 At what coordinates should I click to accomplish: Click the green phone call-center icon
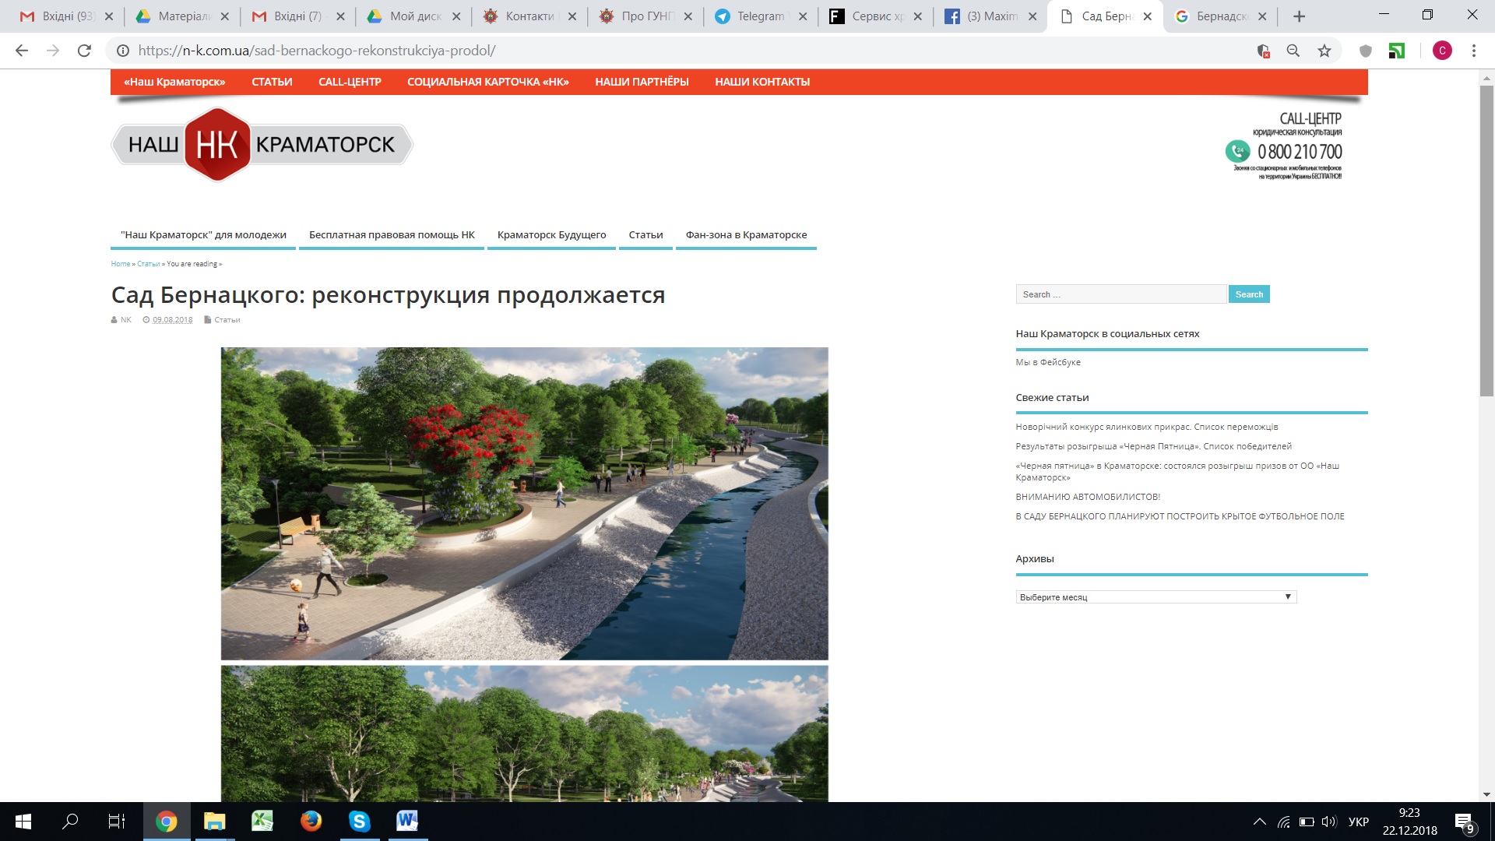tap(1237, 150)
